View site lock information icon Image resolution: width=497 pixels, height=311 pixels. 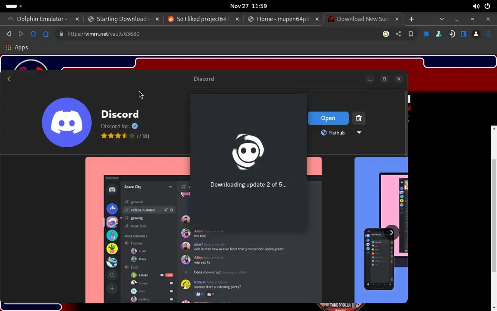coord(61,34)
